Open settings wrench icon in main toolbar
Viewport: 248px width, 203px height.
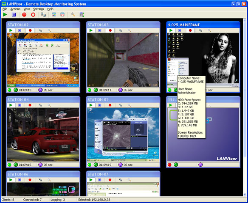[x=73, y=15]
